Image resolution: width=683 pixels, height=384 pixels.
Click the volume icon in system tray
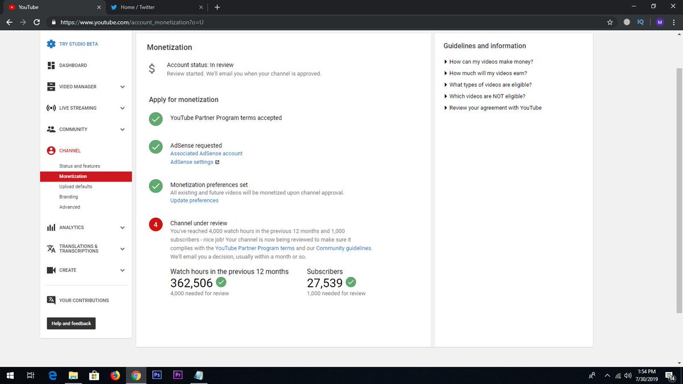tap(628, 375)
